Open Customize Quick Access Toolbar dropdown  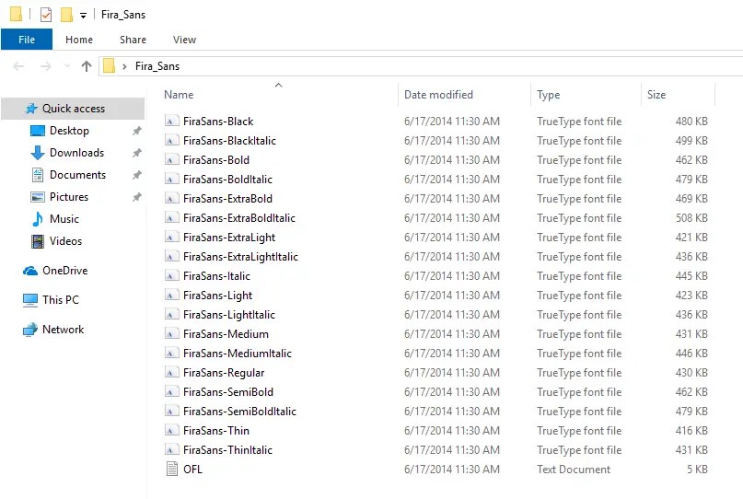(84, 16)
